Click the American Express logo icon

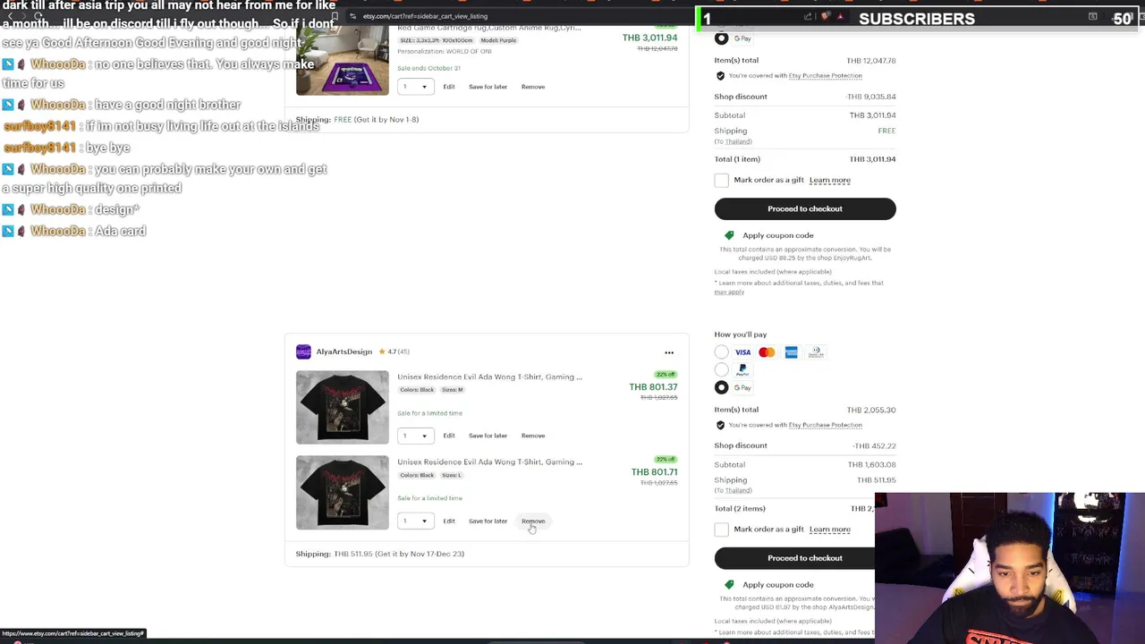click(791, 352)
